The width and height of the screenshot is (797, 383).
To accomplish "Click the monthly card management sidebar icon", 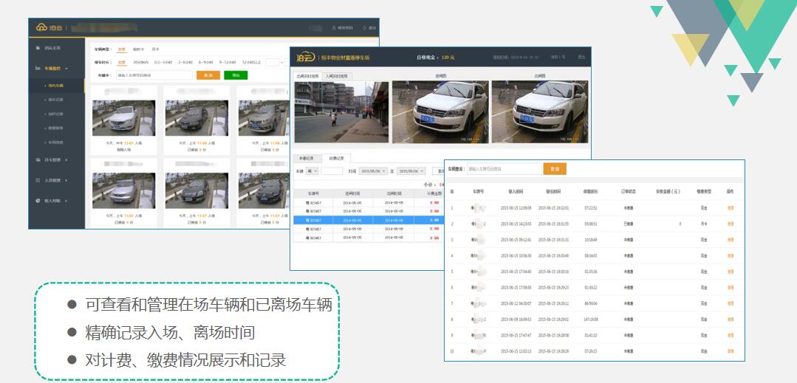I will (38, 159).
